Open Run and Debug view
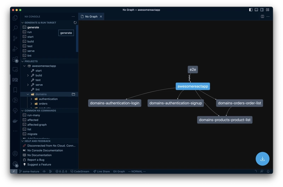Image resolution: width=283 pixels, height=187 pixels. pyautogui.click(x=15, y=49)
